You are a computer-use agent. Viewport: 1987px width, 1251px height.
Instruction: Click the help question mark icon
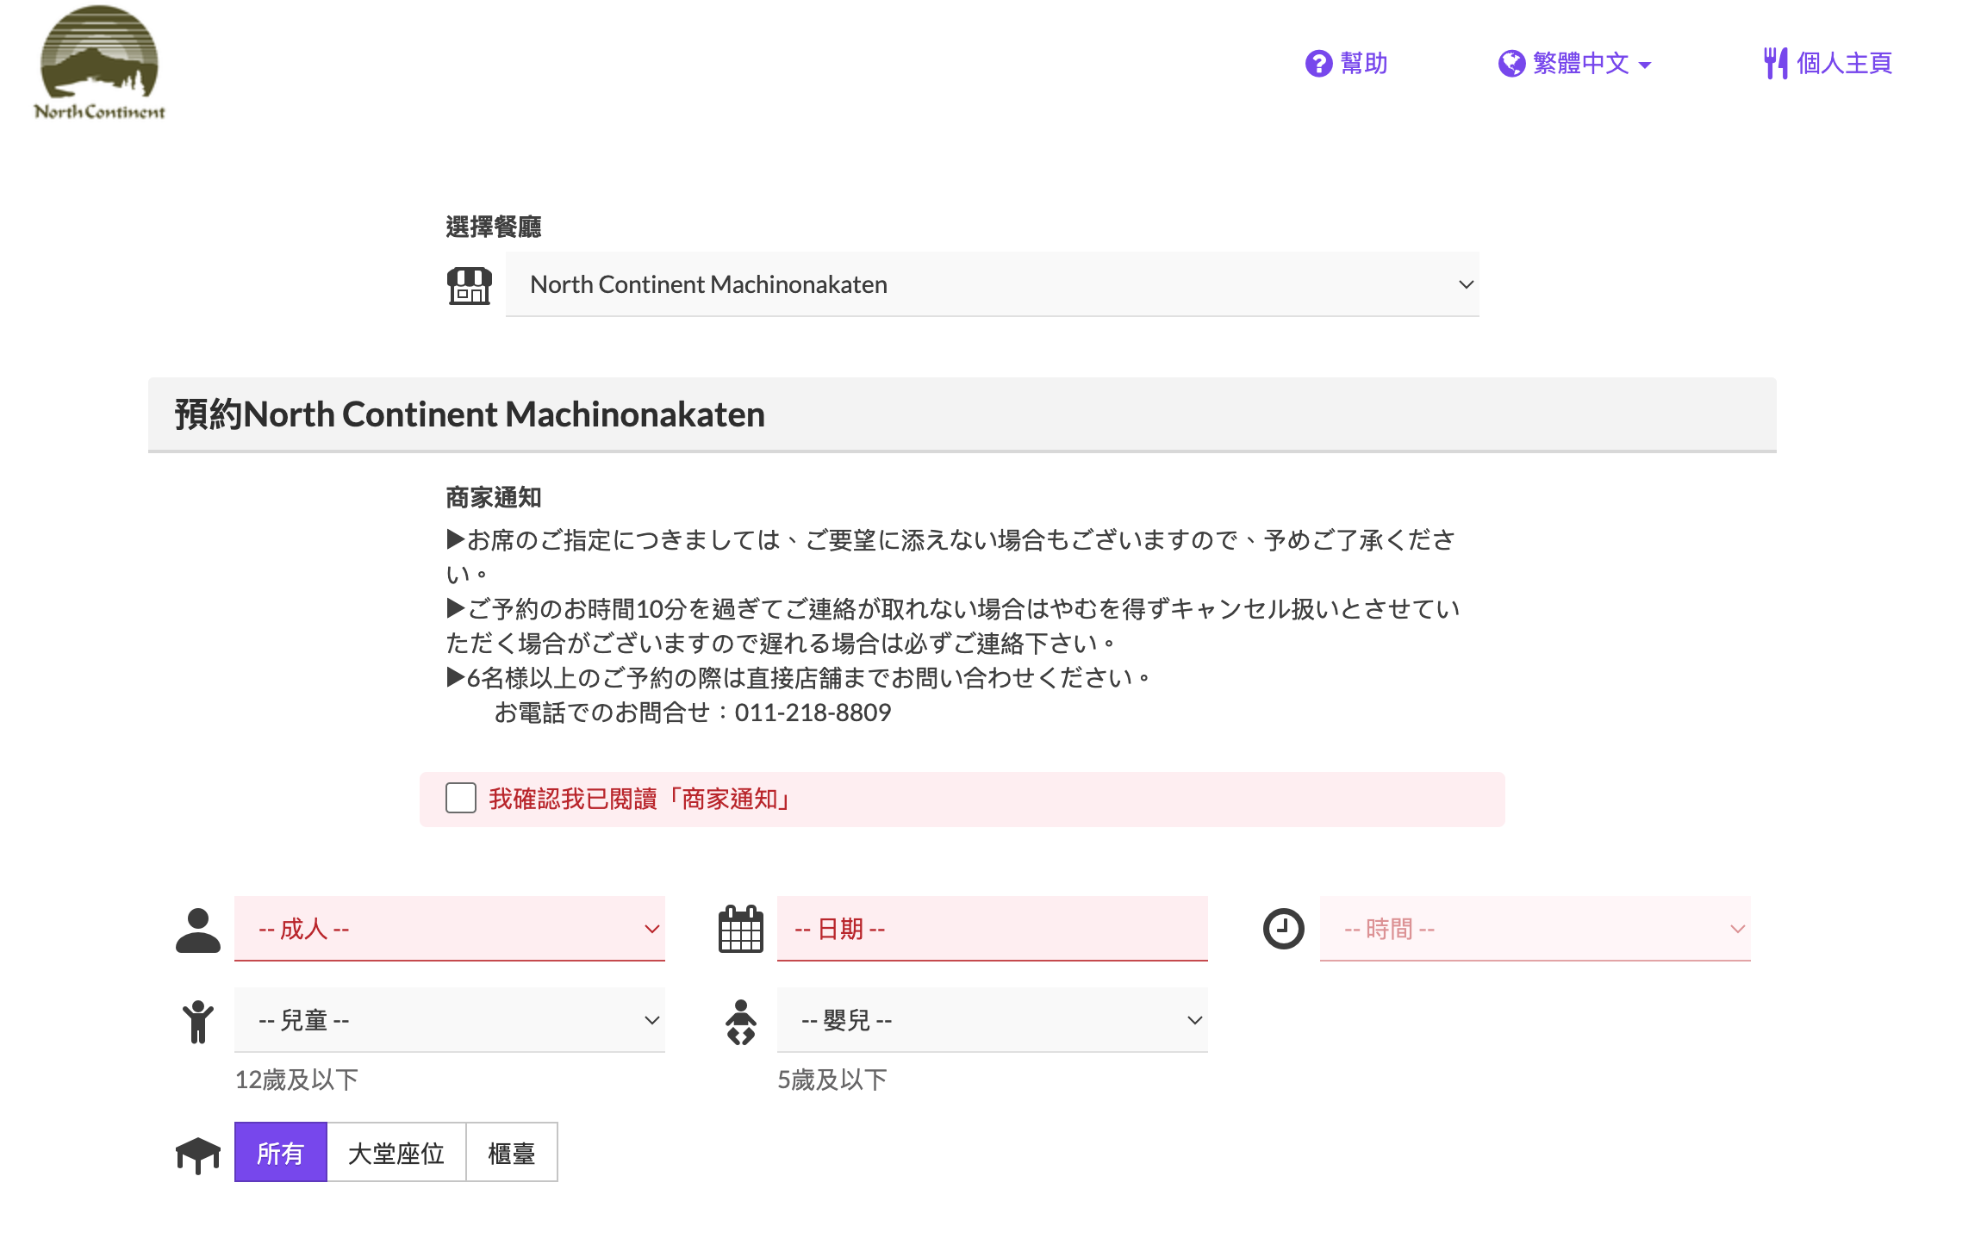point(1318,64)
